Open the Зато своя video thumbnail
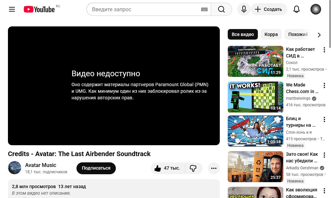The height and width of the screenshot is (198, 331). pyautogui.click(x=256, y=166)
